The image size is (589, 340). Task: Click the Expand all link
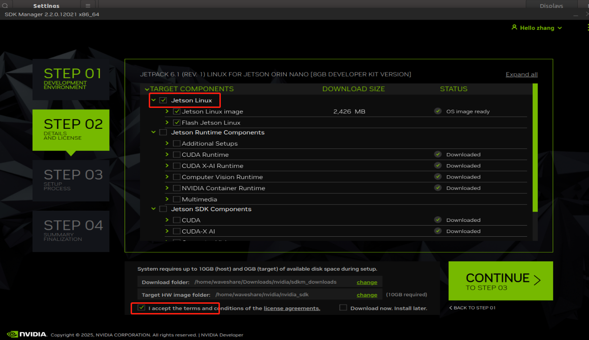coord(522,74)
